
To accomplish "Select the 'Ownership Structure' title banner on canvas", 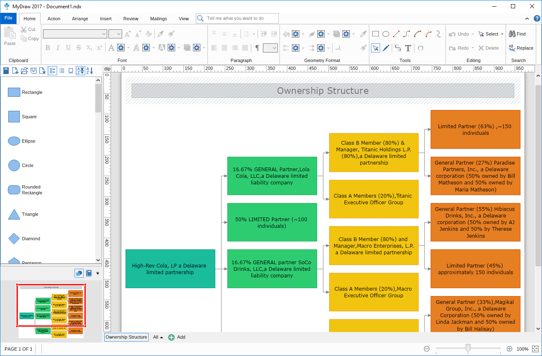I will coord(323,91).
